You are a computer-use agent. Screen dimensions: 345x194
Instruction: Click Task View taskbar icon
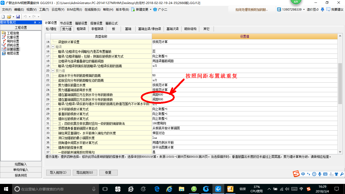click(105, 189)
